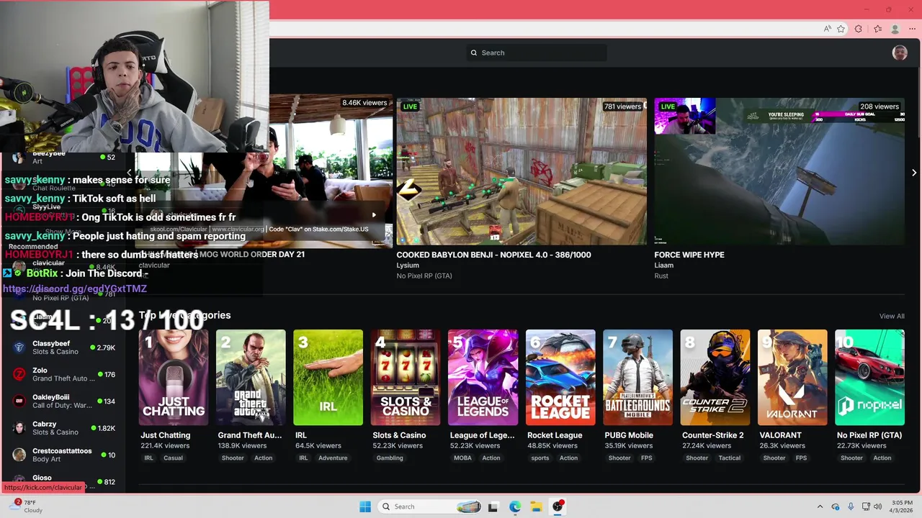This screenshot has height=518, width=922.
Task: Select Adventure tag under IRL
Action: point(333,458)
